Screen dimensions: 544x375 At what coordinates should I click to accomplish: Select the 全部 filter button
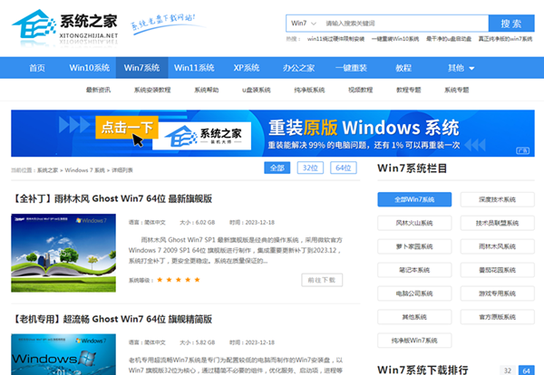277,168
